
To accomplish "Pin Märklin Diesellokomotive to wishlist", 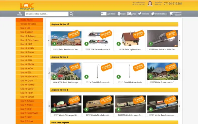I will pos(86,109).
